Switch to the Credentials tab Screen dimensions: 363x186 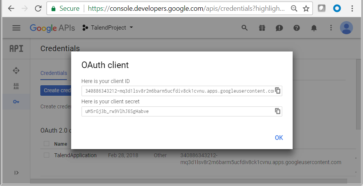tap(54, 73)
